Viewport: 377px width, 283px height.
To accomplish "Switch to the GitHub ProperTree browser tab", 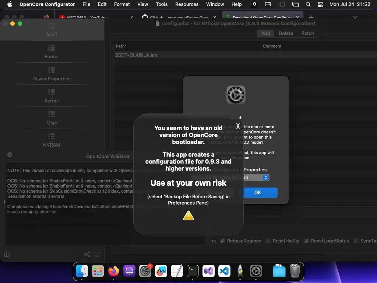I will coord(179,17).
